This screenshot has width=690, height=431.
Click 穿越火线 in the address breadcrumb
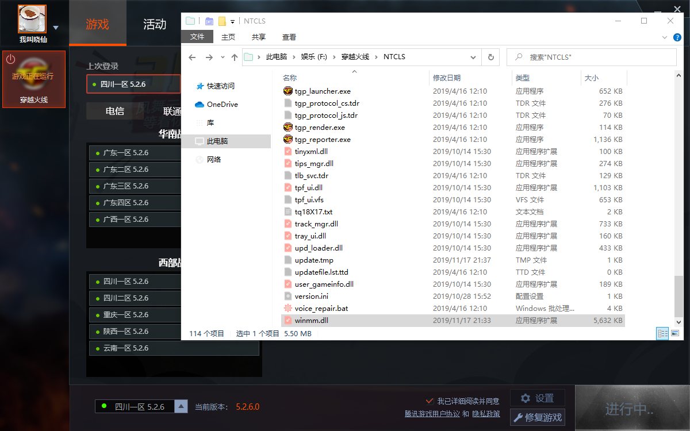[x=355, y=57]
